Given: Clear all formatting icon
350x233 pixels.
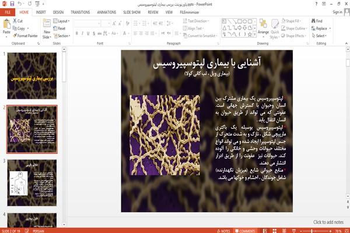Looking at the screenshot, I should 127,23.
